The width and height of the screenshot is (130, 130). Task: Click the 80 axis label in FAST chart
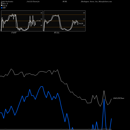[x=41, y=13]
